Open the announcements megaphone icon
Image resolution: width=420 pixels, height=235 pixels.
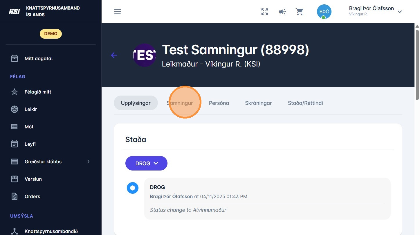282,12
